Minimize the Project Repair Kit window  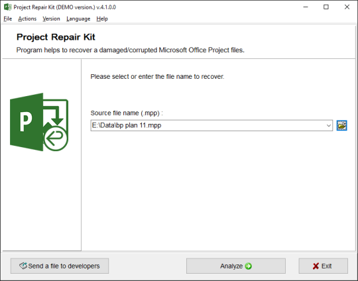coord(306,7)
